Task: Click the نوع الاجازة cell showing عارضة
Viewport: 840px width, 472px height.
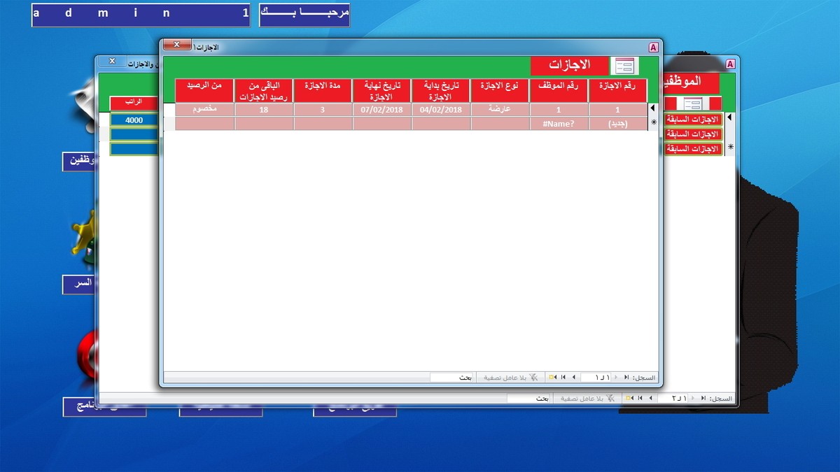Action: coord(500,109)
